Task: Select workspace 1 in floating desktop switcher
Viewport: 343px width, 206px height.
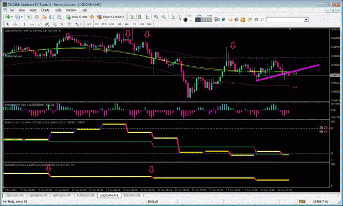Action: pos(198,20)
